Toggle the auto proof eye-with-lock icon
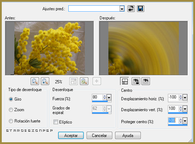 tap(136, 81)
